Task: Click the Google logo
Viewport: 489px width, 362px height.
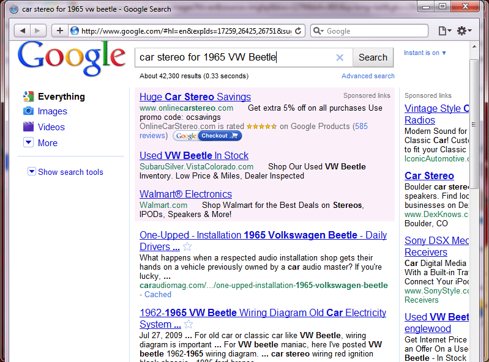Action: [72, 58]
